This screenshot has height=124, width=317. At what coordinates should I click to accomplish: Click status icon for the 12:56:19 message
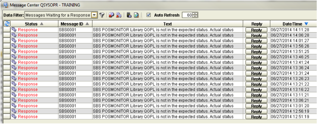[x=14, y=111]
